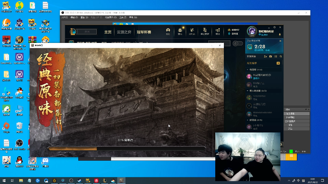Show hidden system tray icons

pos(289,180)
